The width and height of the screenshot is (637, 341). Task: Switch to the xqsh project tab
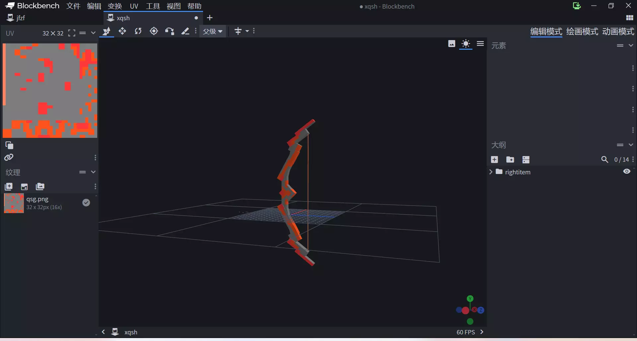pos(153,18)
